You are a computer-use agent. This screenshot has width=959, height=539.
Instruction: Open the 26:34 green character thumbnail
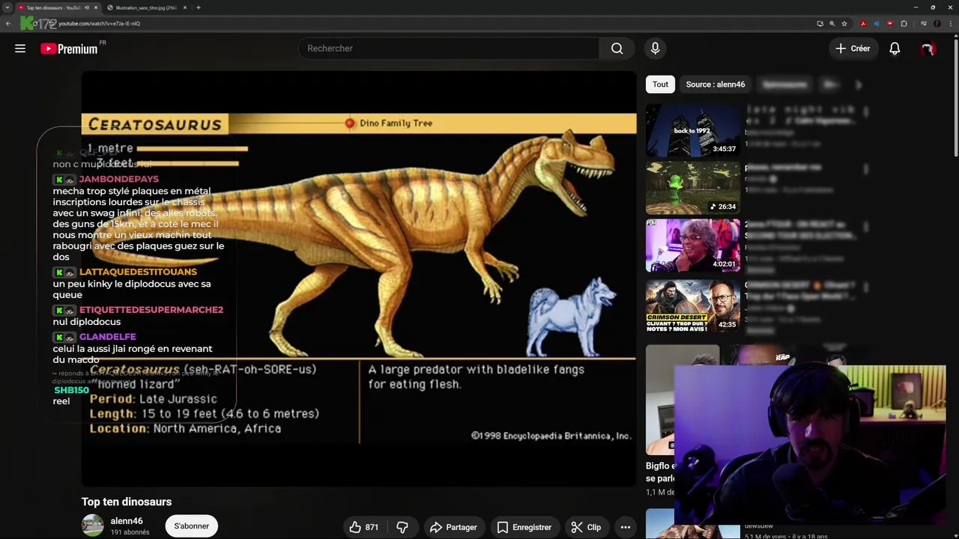coord(692,188)
